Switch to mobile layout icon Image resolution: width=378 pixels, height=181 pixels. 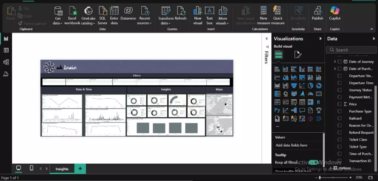click(31, 168)
